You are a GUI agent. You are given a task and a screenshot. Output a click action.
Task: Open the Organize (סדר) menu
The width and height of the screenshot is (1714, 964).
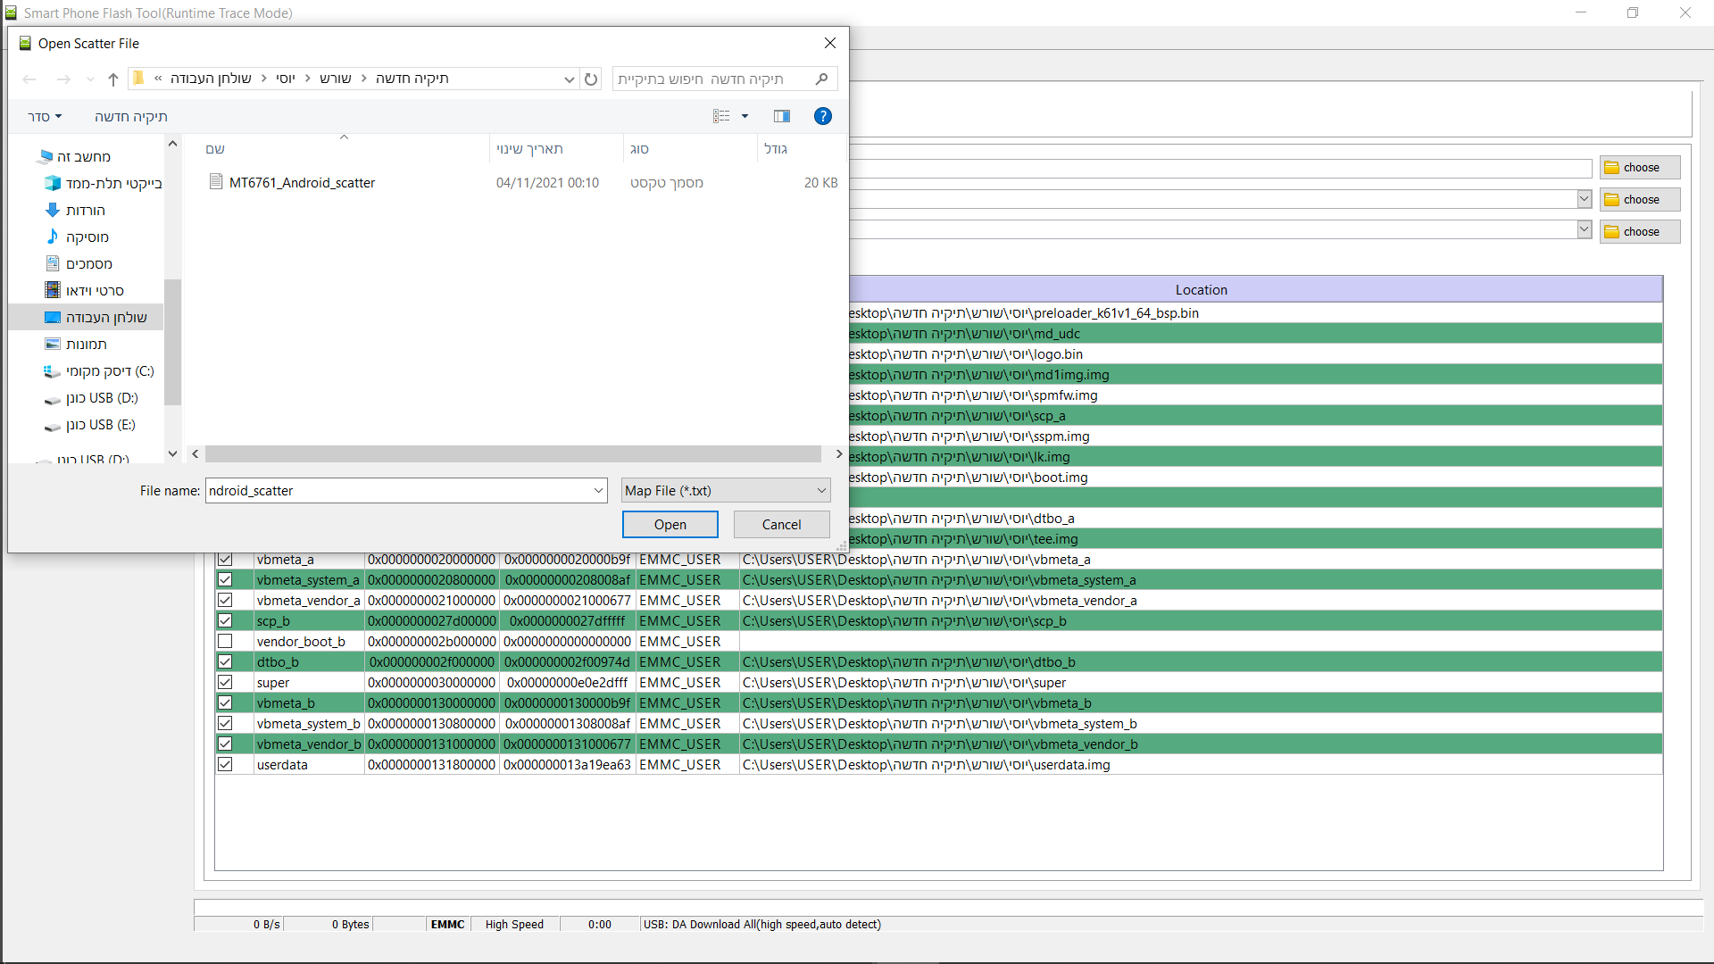pos(45,117)
